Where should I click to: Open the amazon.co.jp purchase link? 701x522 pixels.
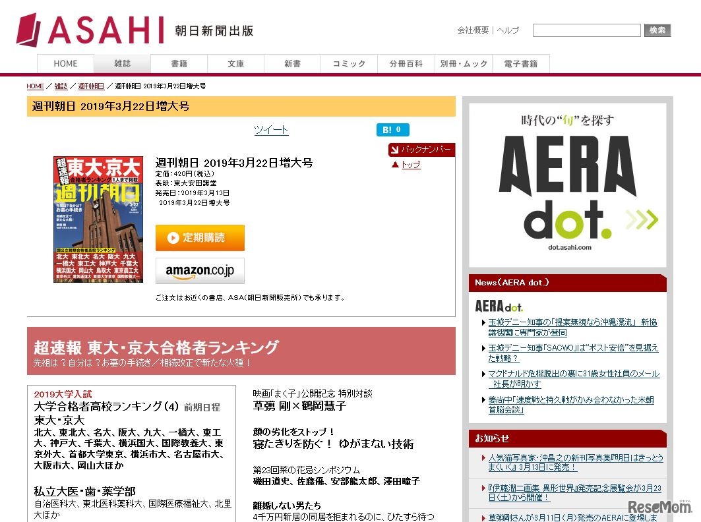[200, 270]
